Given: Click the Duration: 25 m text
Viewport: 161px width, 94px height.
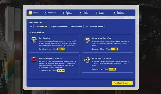Looking at the screenshot, I should pyautogui.click(x=45, y=71).
